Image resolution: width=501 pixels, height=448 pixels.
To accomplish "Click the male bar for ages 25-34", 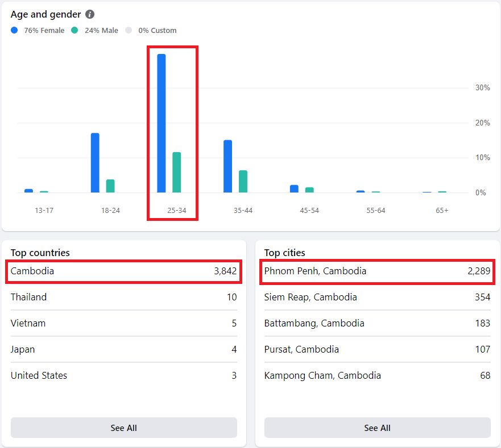I will click(x=177, y=172).
